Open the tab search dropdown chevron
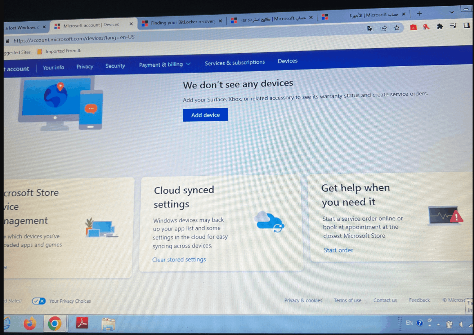474x335 pixels. coord(451,12)
